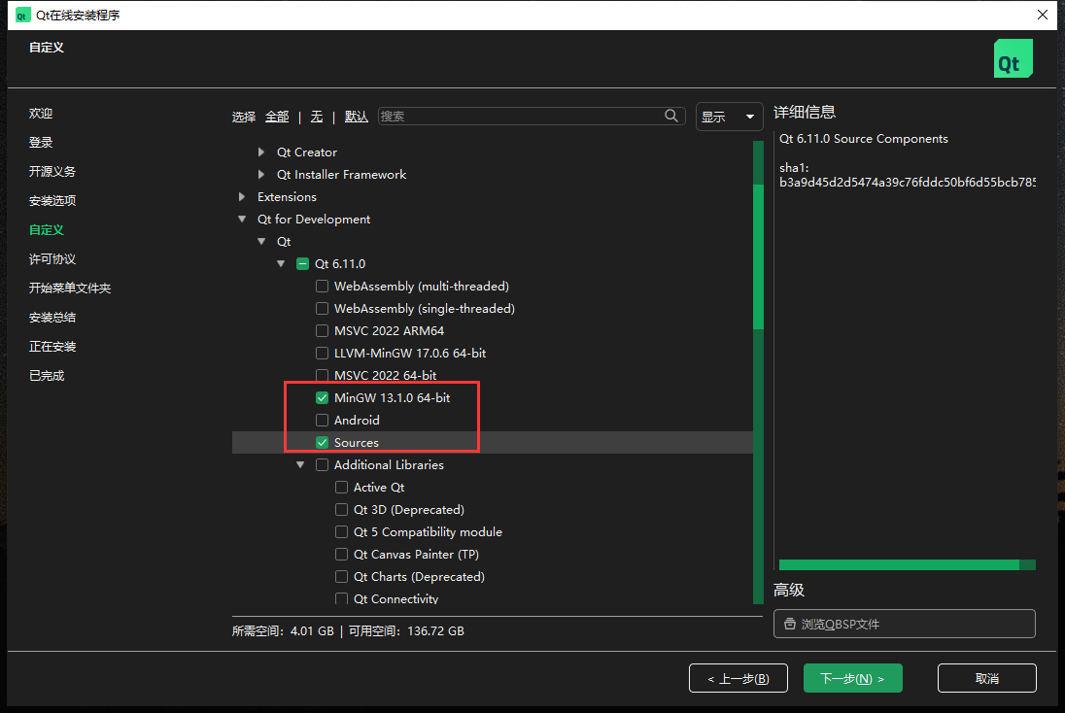
Task: Check MSVC 2022 ARM64
Action: (x=322, y=330)
